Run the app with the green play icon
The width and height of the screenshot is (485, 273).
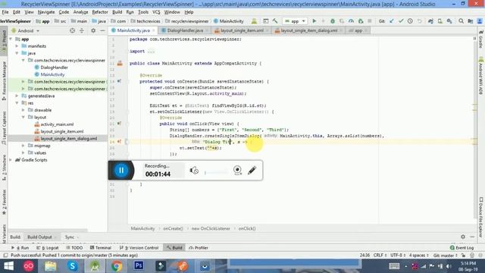pos(314,21)
